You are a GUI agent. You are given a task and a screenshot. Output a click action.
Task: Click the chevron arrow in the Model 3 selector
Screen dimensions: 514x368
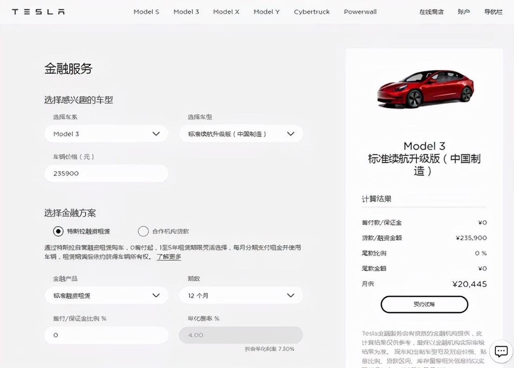point(156,134)
